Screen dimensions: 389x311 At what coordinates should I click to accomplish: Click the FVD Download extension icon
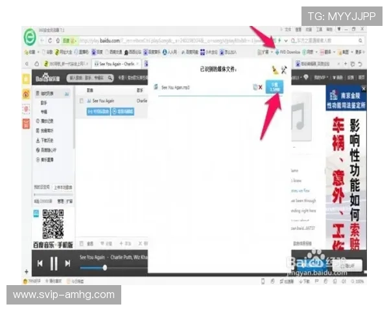(279, 51)
